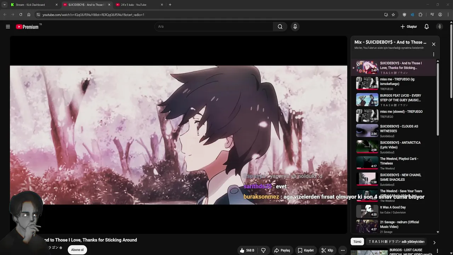The height and width of the screenshot is (255, 453).
Task: Play BURGOS FEAT LVCID - EVERY STEP
Action: tap(394, 100)
